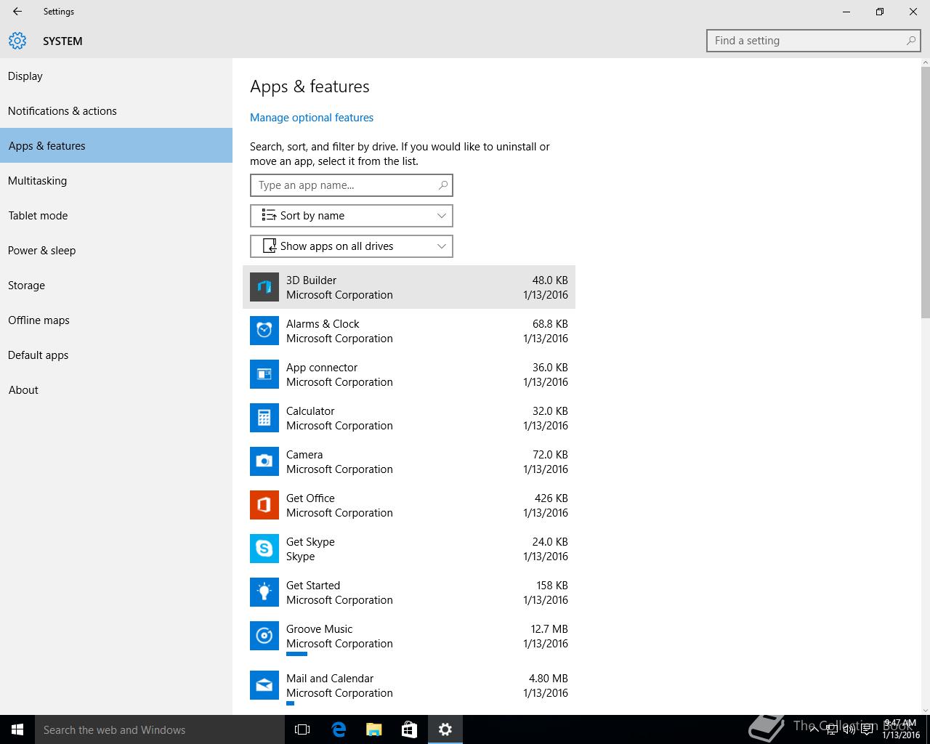Click Manage optional features link
The width and height of the screenshot is (930, 744).
click(312, 118)
